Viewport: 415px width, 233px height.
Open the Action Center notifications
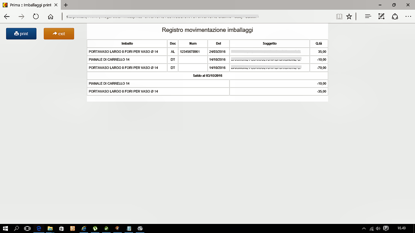pos(386,228)
